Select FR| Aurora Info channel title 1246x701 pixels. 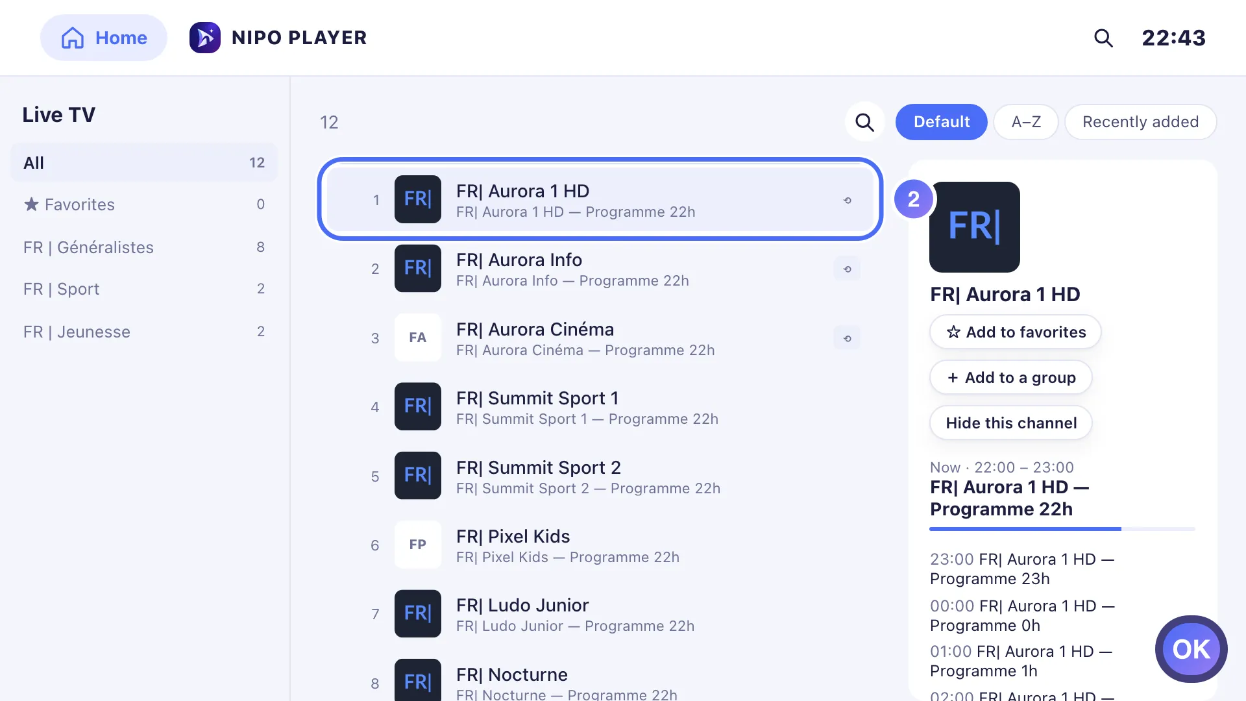(519, 260)
